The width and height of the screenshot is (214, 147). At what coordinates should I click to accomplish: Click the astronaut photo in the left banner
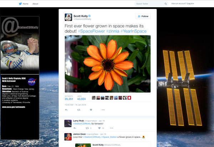[20, 53]
